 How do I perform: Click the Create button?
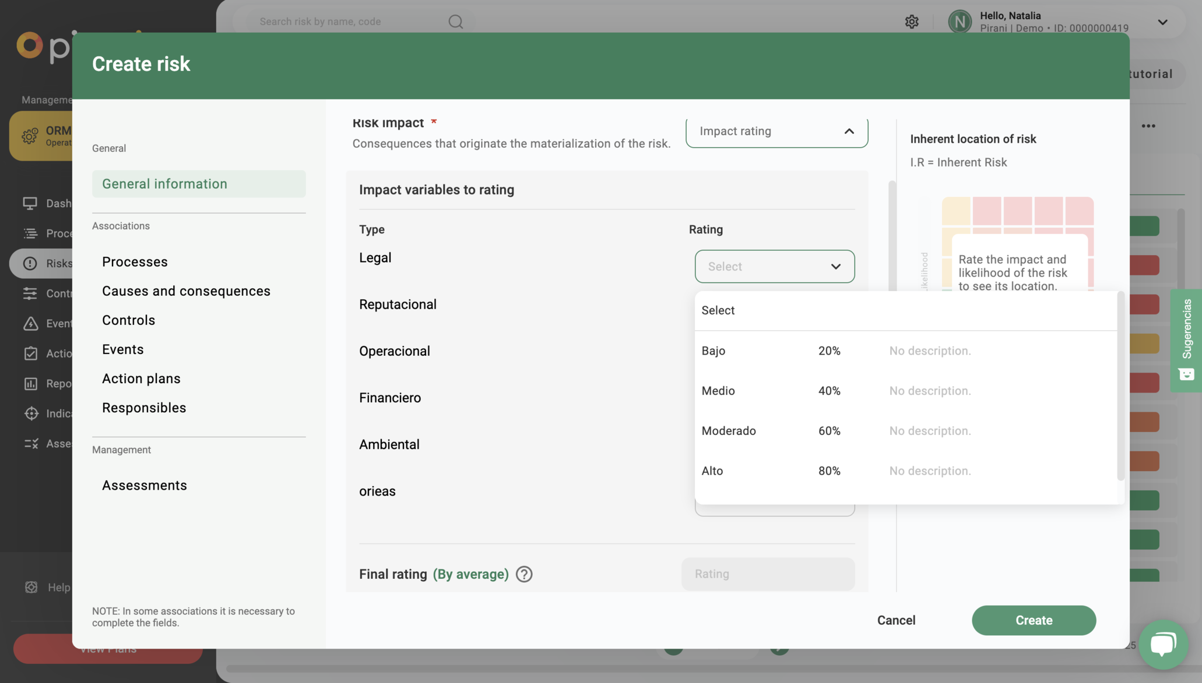[x=1034, y=621]
